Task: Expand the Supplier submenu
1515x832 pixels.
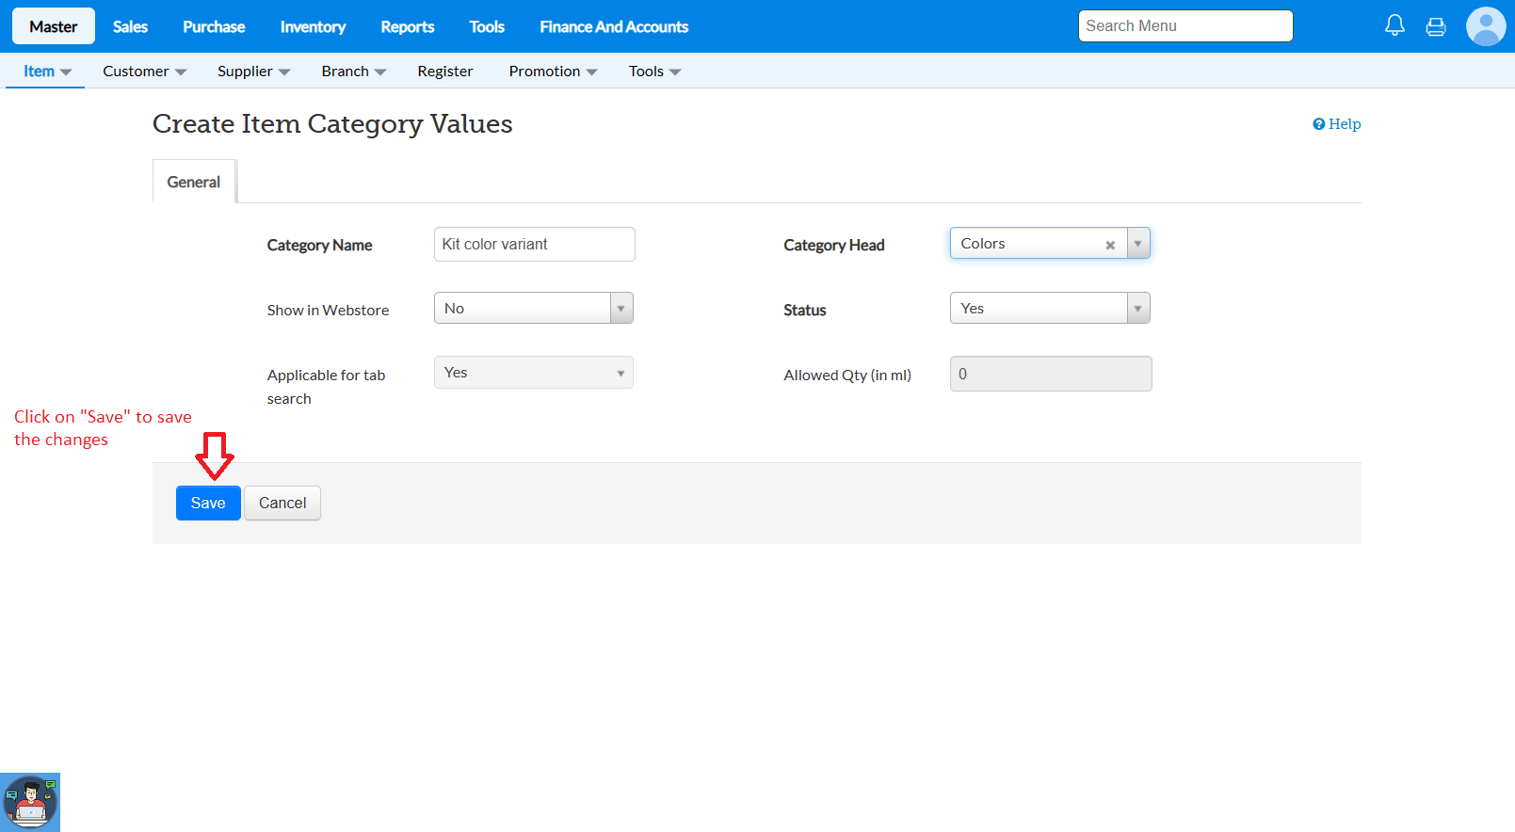Action: click(x=254, y=72)
